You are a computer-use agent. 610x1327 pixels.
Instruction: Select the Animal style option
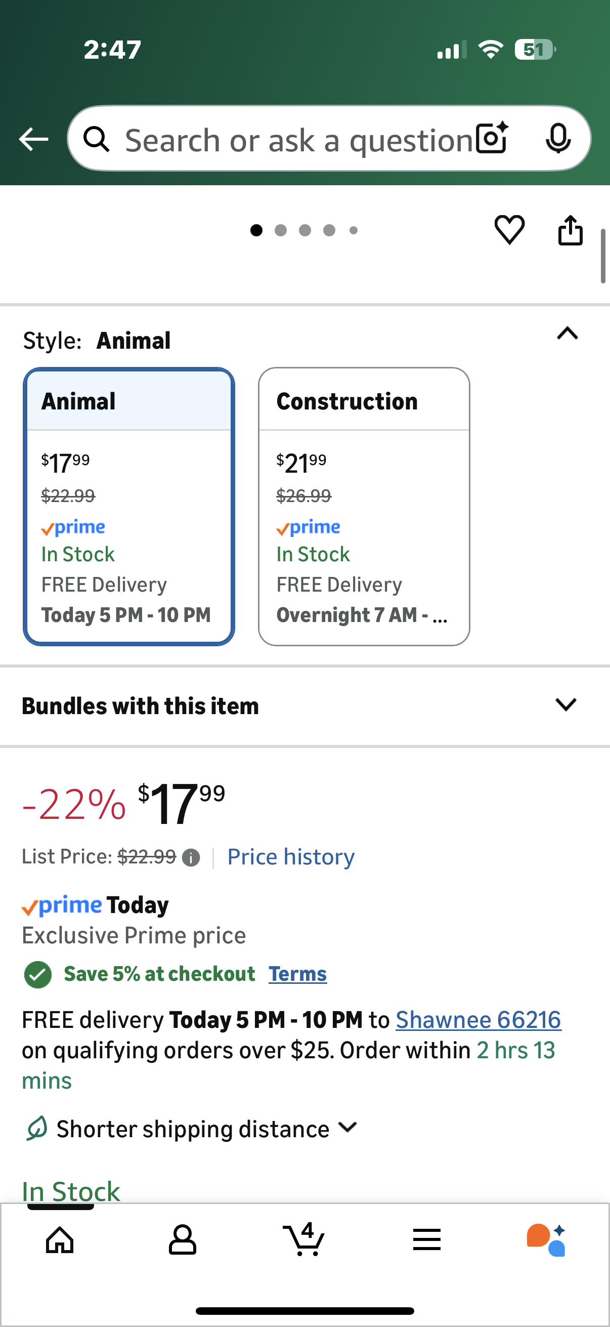pos(128,506)
